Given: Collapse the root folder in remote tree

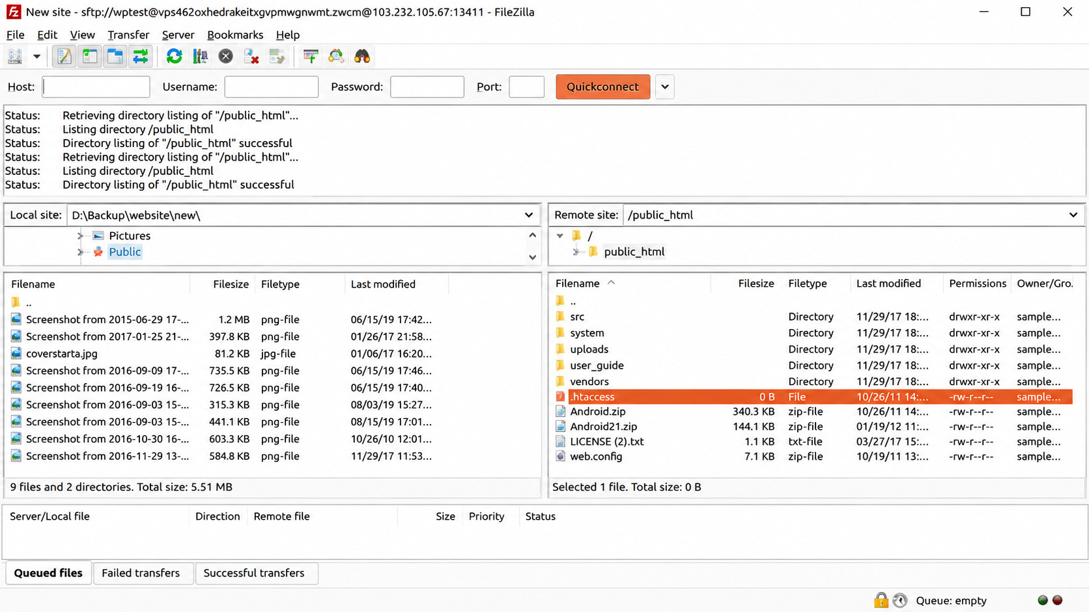Looking at the screenshot, I should coord(560,235).
